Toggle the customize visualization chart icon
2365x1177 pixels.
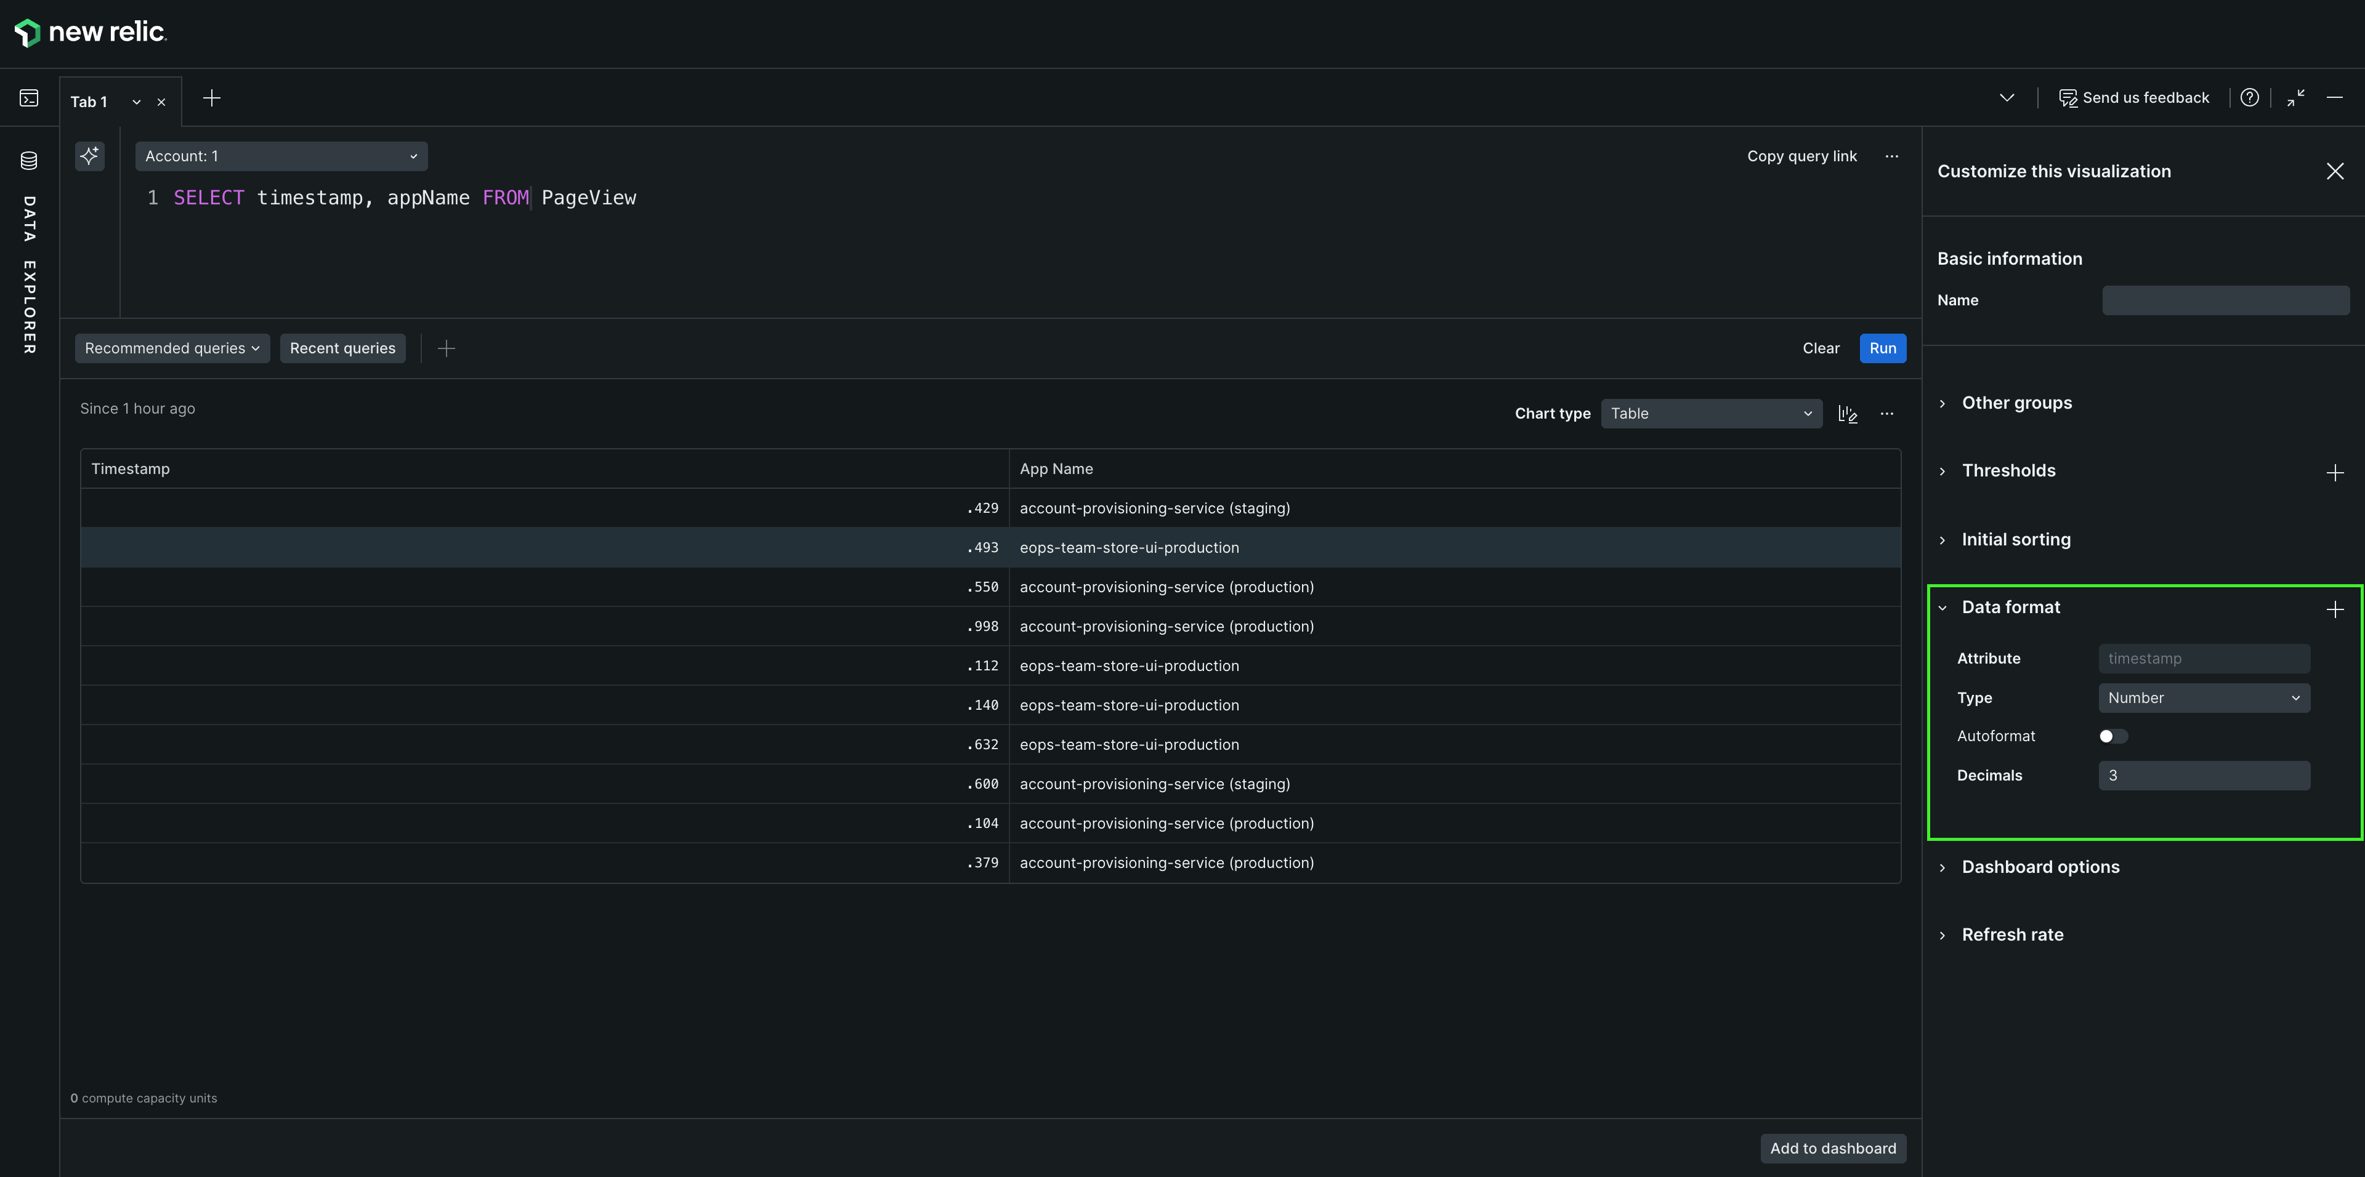[x=1847, y=414]
